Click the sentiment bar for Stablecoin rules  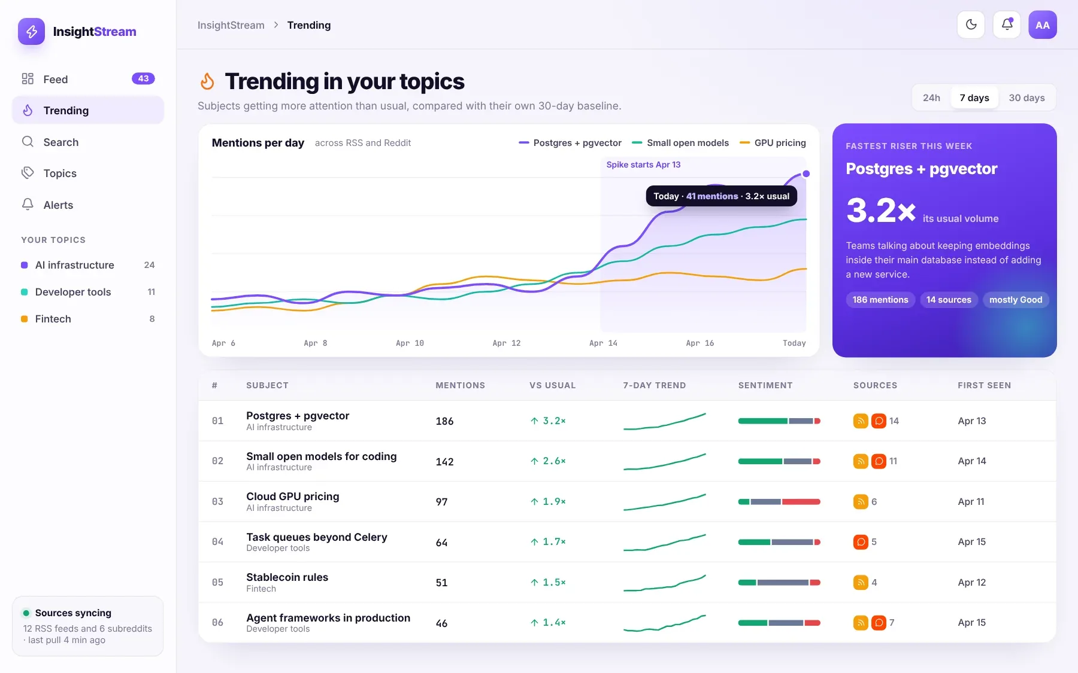(779, 583)
